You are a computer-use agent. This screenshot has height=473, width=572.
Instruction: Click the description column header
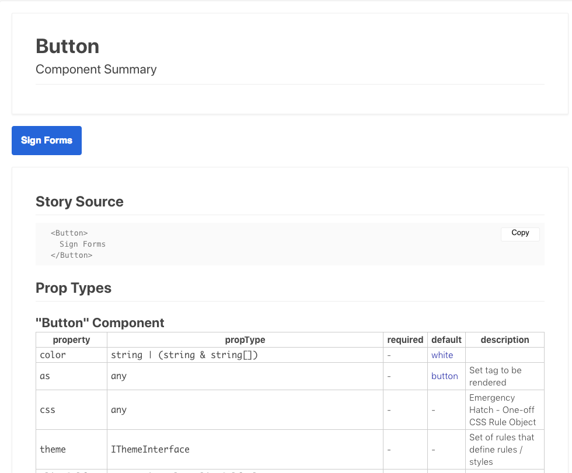click(505, 339)
